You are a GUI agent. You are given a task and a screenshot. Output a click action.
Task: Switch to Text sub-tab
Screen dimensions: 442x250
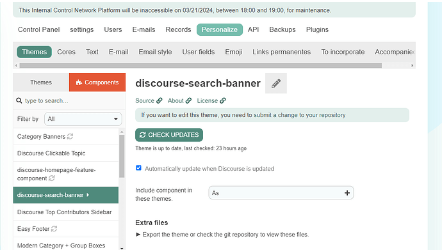pyautogui.click(x=92, y=52)
